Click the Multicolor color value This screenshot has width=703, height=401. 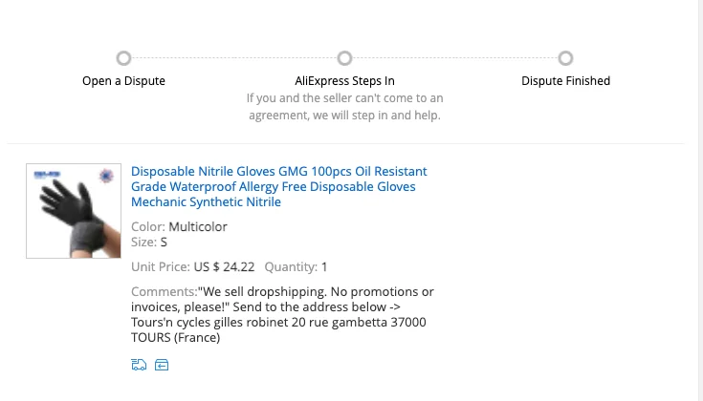(198, 227)
